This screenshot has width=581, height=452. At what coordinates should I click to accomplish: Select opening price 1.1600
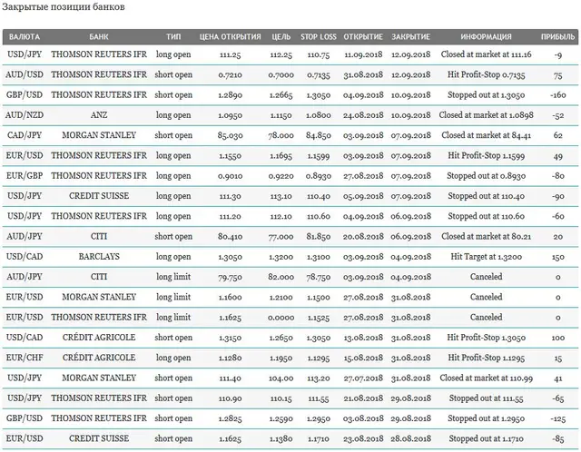[x=230, y=297]
